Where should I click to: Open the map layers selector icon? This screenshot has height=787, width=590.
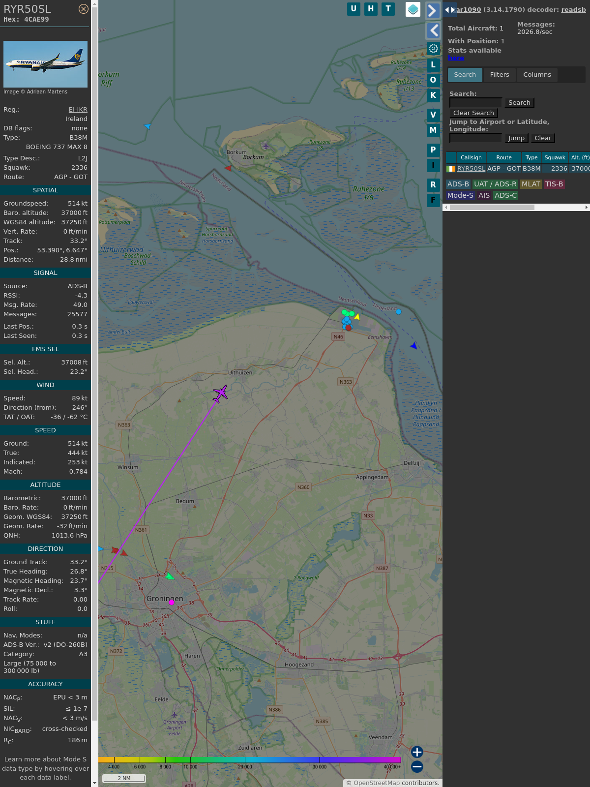pos(413,9)
